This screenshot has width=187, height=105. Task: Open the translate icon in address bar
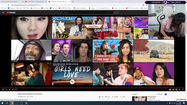tap(143, 5)
